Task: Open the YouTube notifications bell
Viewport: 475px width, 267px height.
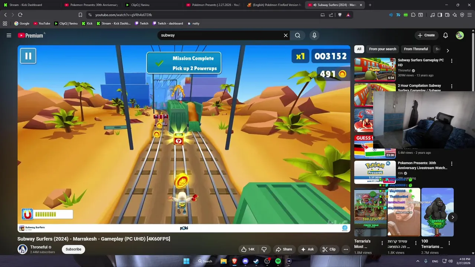Action: point(446,35)
